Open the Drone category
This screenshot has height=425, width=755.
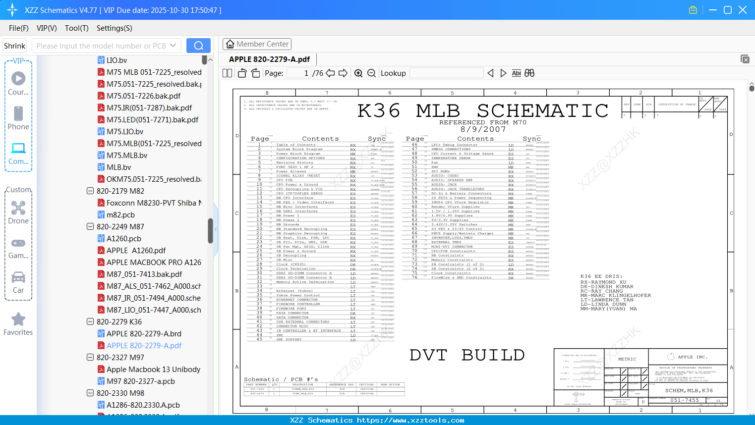click(x=18, y=212)
